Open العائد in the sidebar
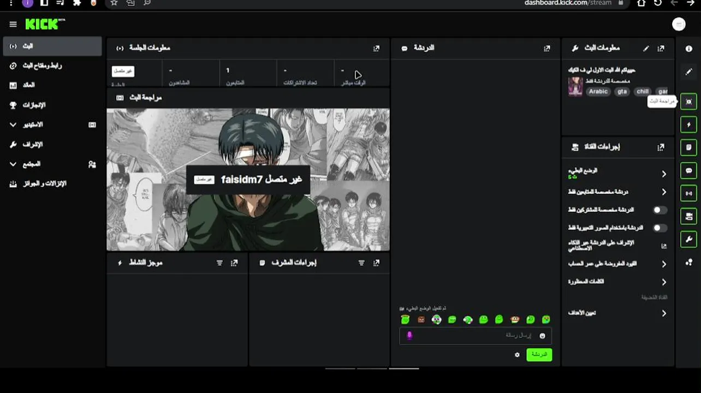 (52, 85)
